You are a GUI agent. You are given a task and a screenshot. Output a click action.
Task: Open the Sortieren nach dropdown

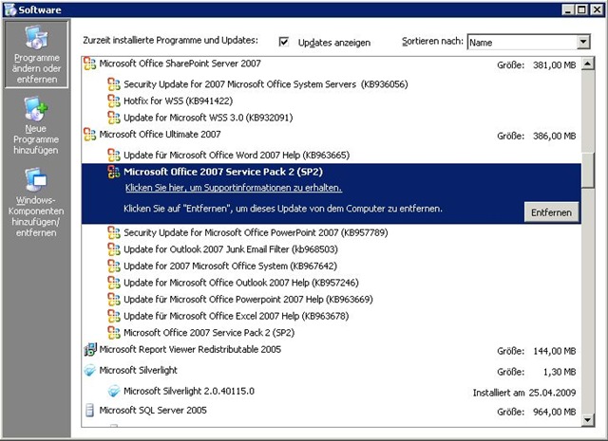pos(583,43)
